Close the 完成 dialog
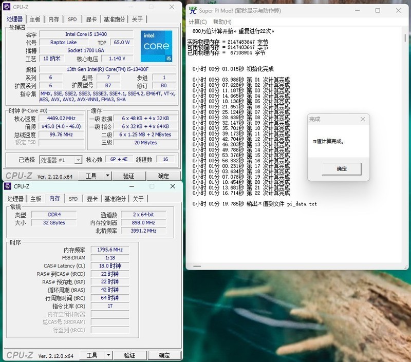The image size is (411, 362). click(363, 120)
